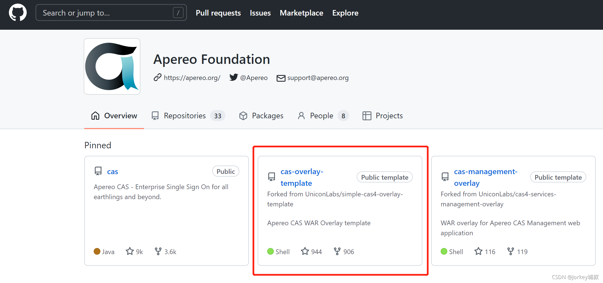Click Forked from UniconLabs/simple-cas4-overlay-template text
This screenshot has width=603, height=283.
(335, 199)
